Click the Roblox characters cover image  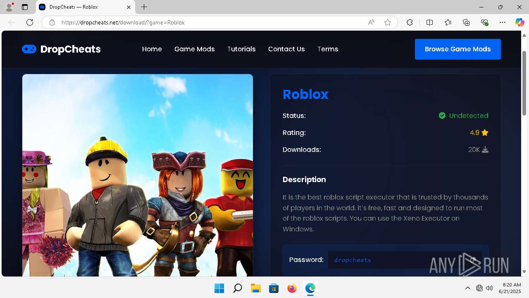coord(138,175)
